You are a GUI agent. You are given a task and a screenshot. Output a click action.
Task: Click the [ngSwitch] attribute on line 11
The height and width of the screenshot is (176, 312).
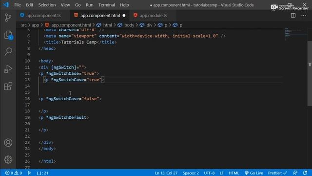click(x=64, y=67)
